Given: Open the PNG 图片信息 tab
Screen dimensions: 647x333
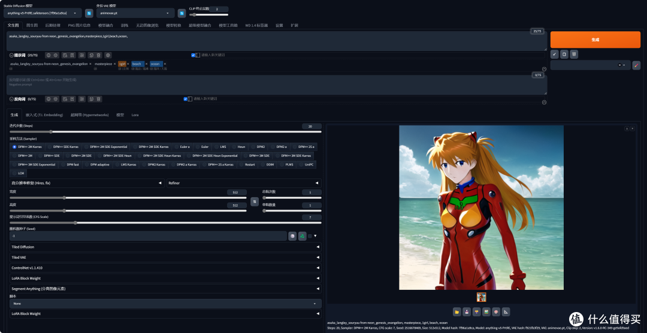Looking at the screenshot, I should coord(79,25).
